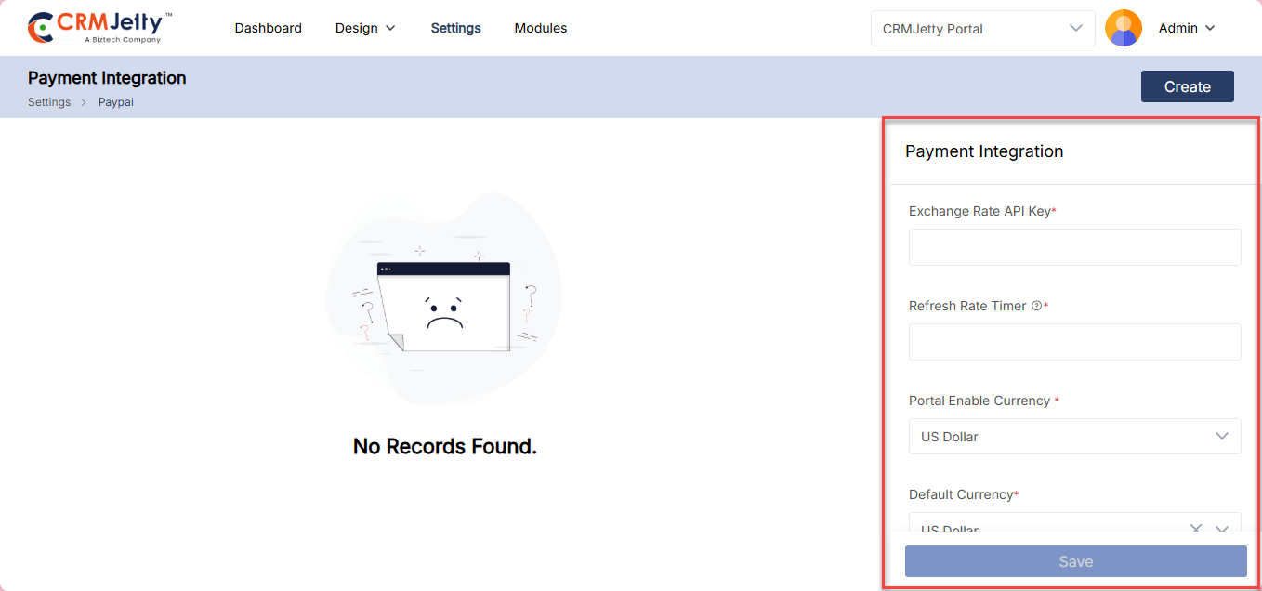Go to the Dashboard menu
This screenshot has height=591, width=1262.
(268, 28)
